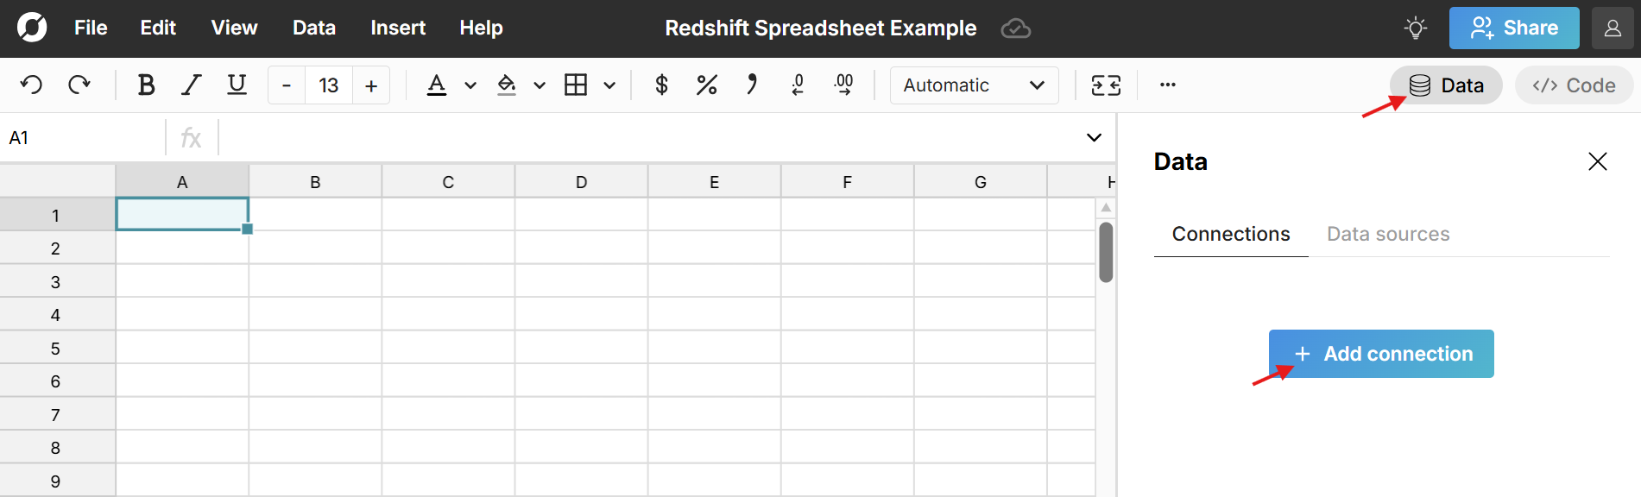
Task: Click the Add connection button
Action: click(1380, 354)
